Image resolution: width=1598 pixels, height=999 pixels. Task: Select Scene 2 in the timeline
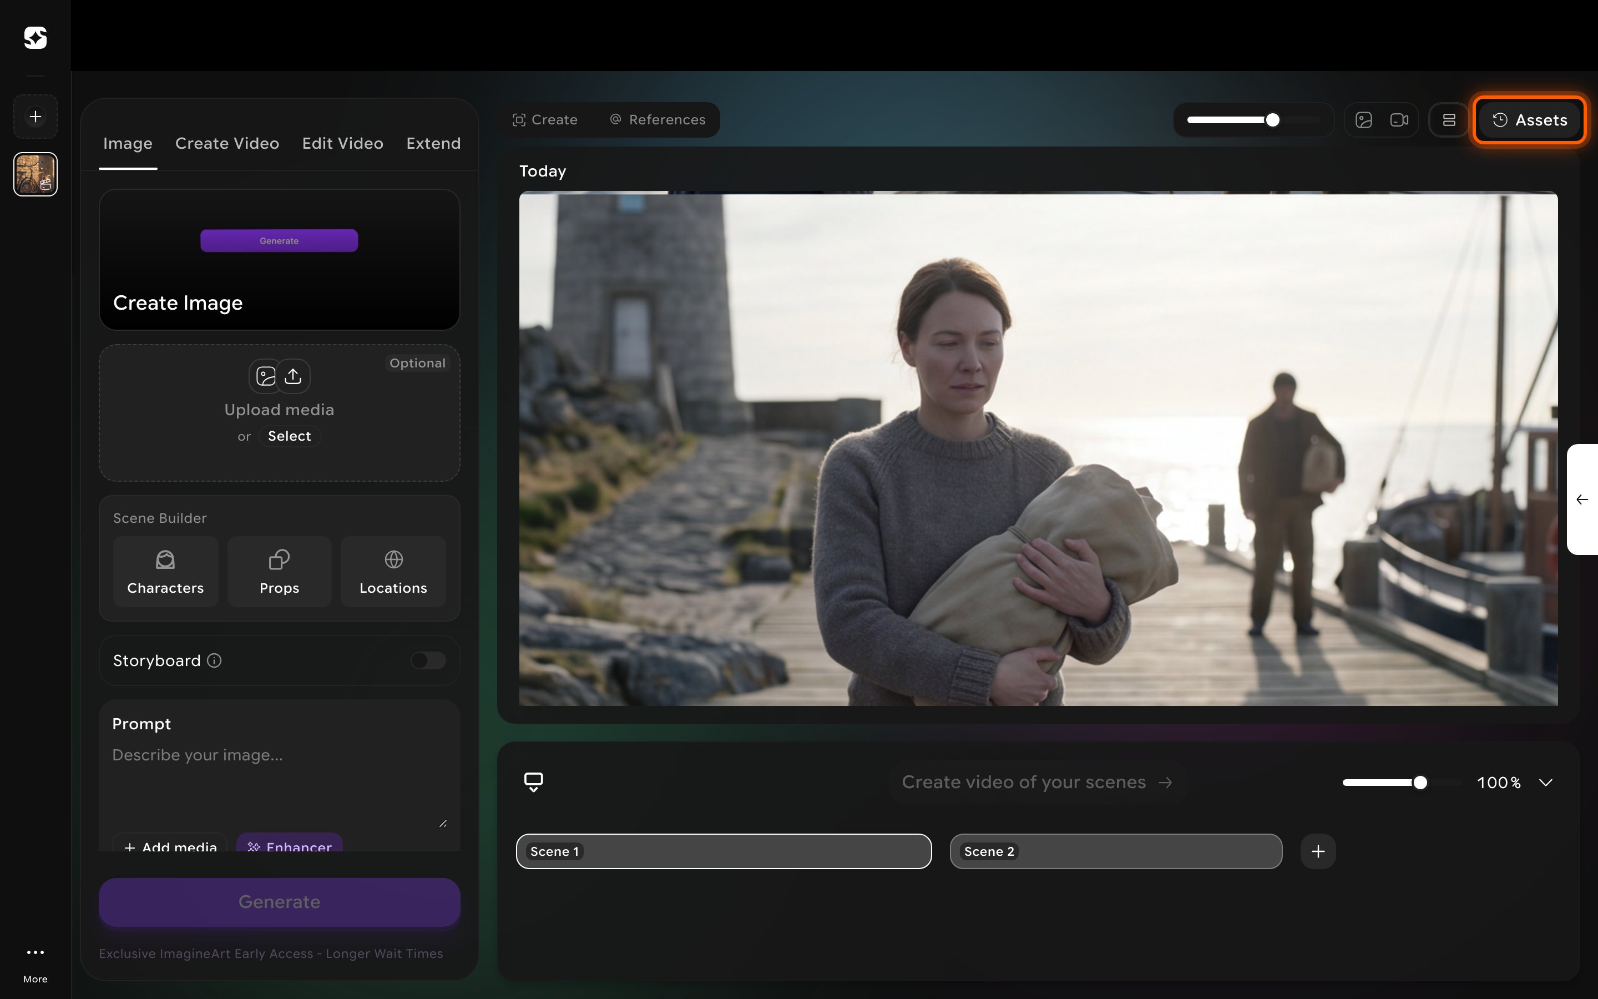click(x=1116, y=851)
